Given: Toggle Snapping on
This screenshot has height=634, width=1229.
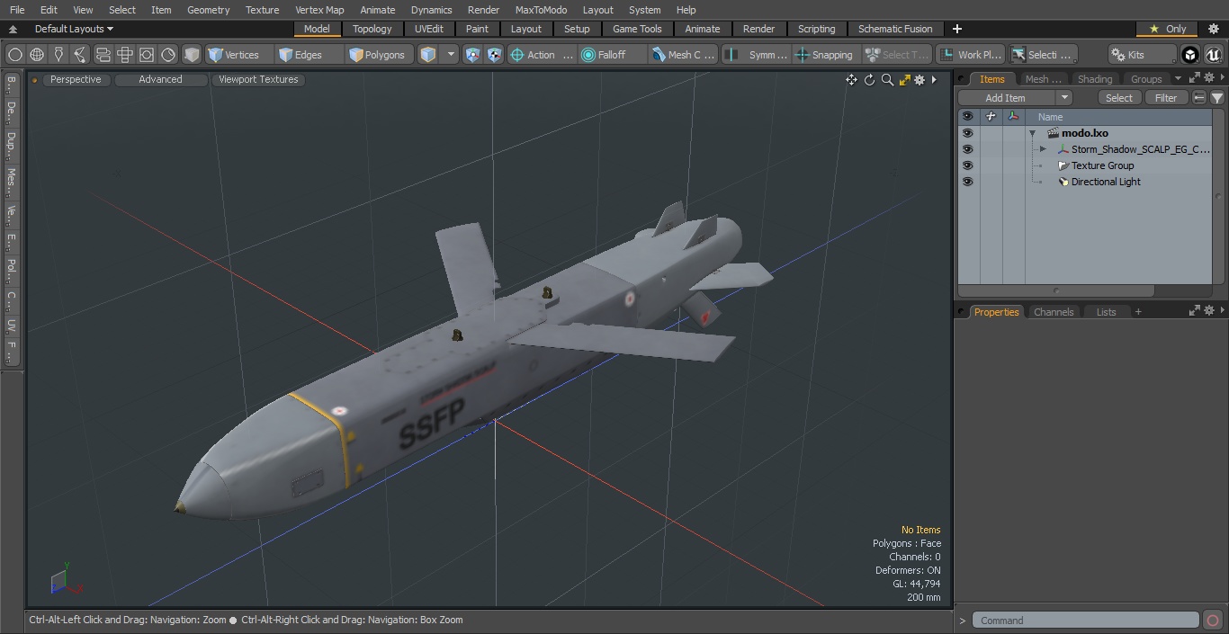Looking at the screenshot, I should [825, 55].
